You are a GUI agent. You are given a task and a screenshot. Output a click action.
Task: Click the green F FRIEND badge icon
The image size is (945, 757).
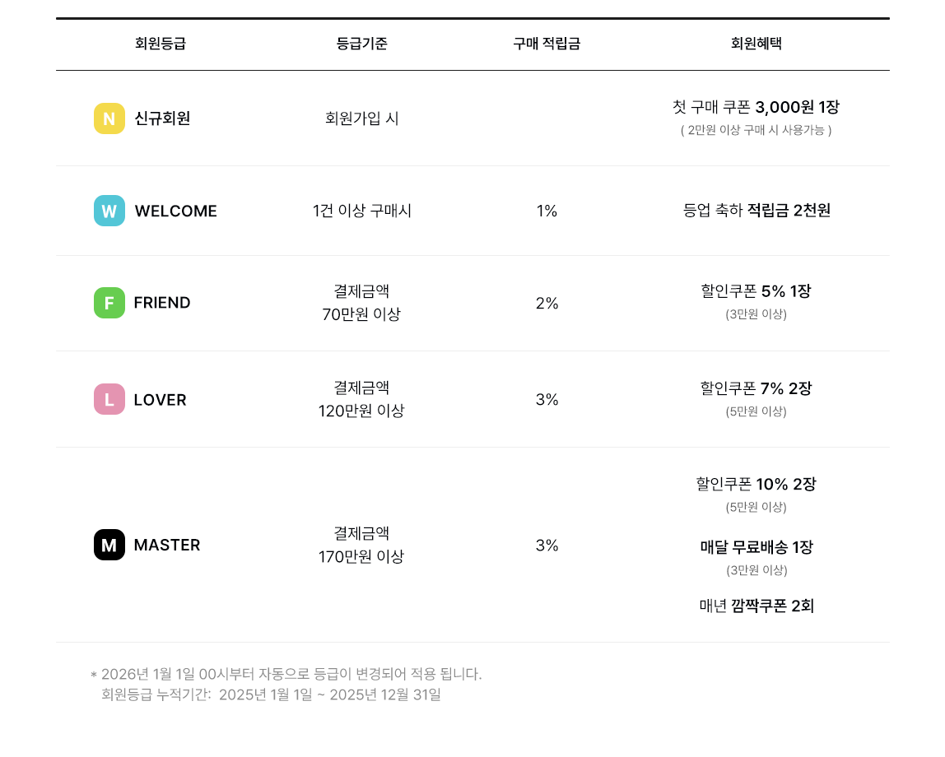click(109, 303)
